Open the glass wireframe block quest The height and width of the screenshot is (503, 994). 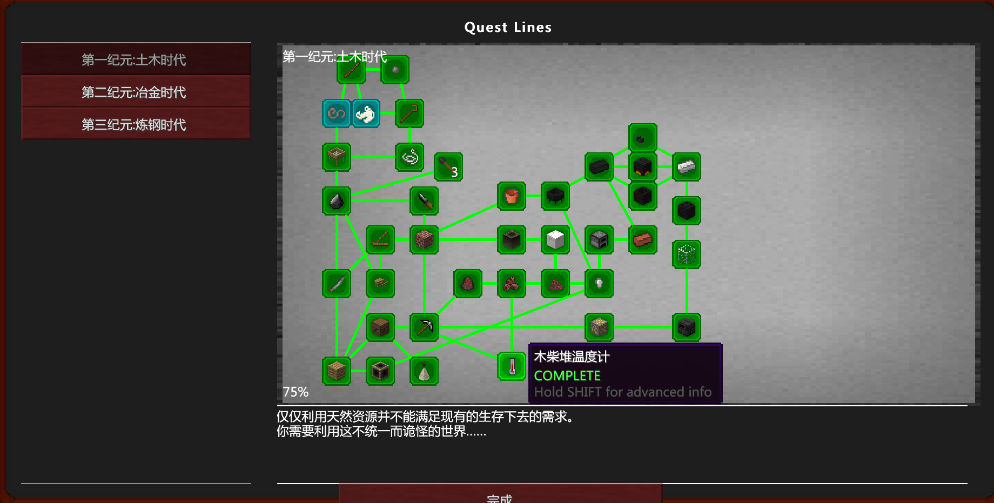coord(687,254)
